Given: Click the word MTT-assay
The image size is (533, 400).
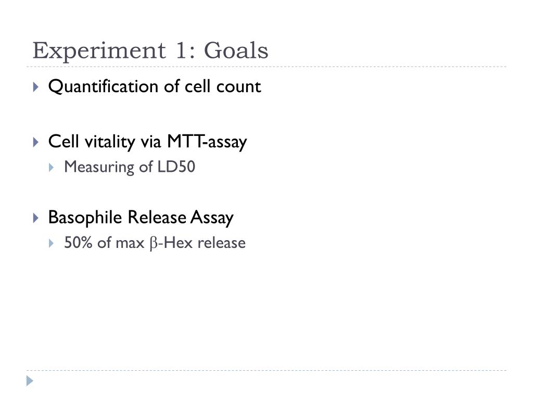Looking at the screenshot, I should pos(207,142).
